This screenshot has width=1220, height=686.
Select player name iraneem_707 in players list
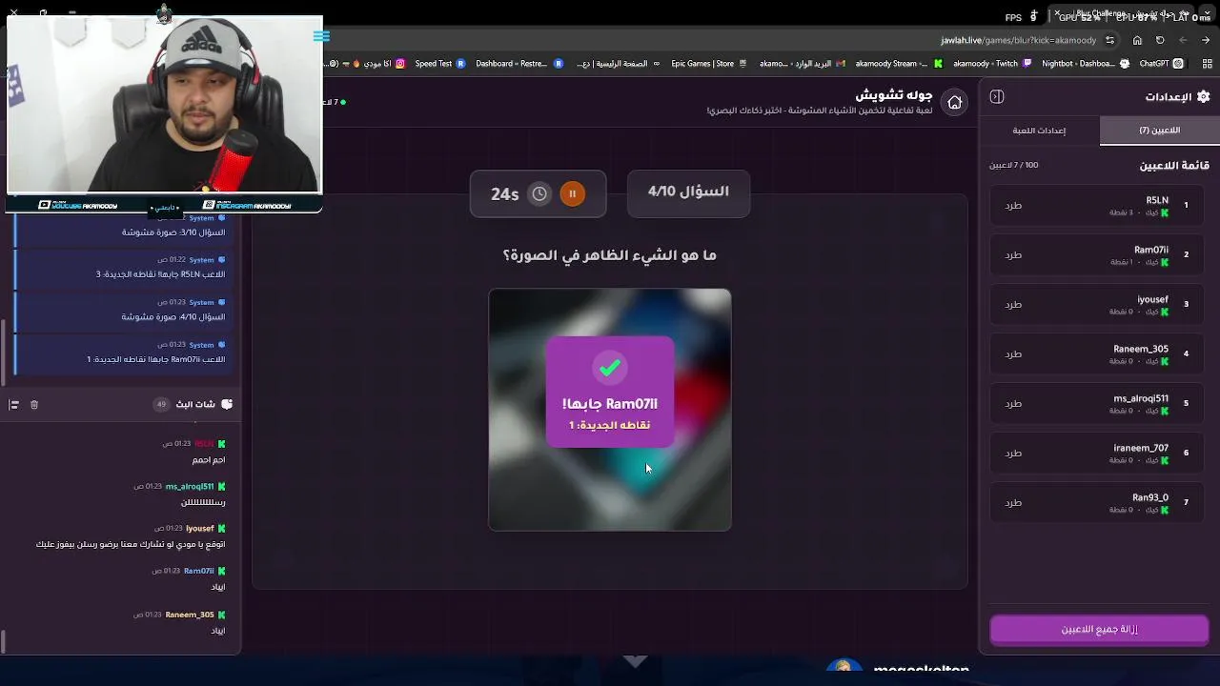coord(1141,448)
